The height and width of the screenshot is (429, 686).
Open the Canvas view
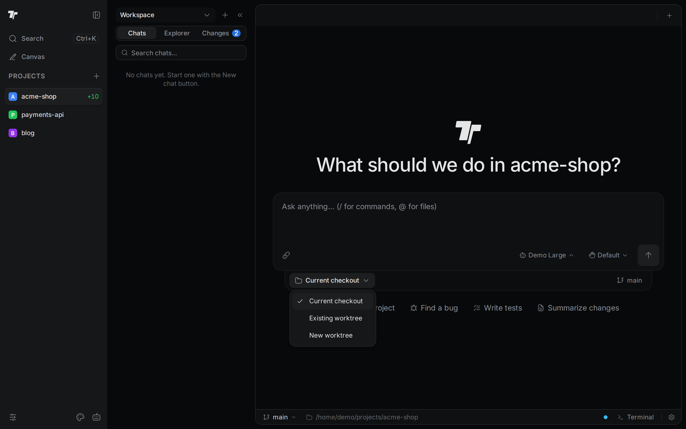coord(54,57)
